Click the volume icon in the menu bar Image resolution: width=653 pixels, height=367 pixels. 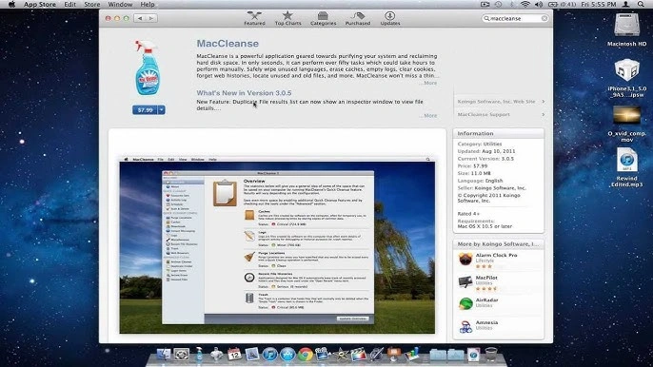coord(539,4)
